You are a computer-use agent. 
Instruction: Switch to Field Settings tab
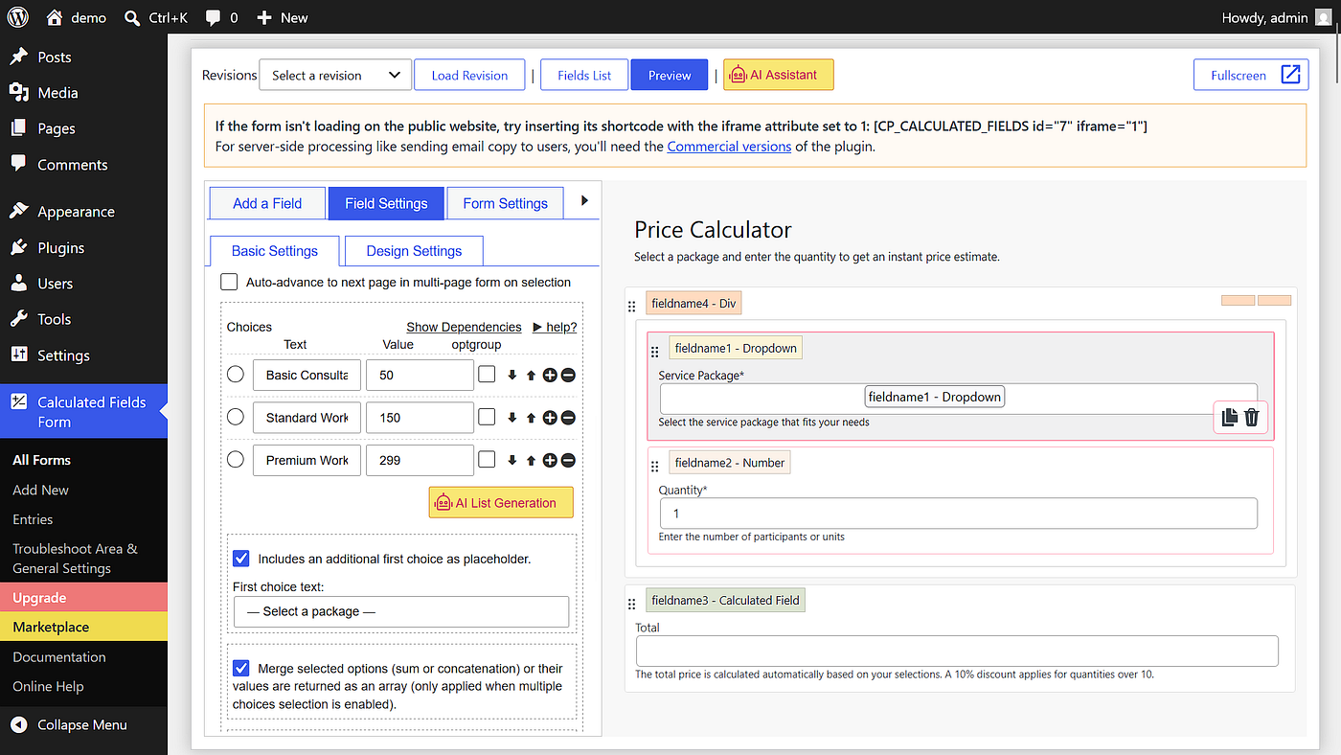386,203
